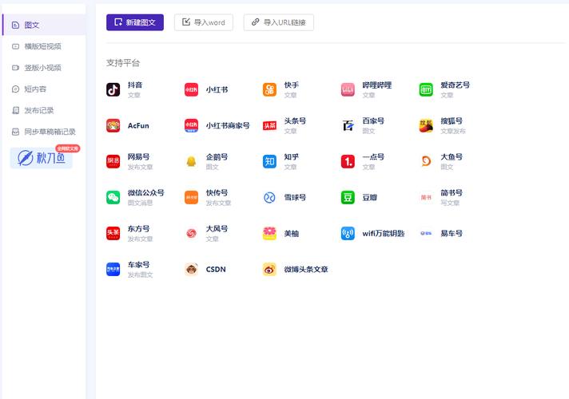Choose the 知乎 blue icon

click(x=269, y=161)
